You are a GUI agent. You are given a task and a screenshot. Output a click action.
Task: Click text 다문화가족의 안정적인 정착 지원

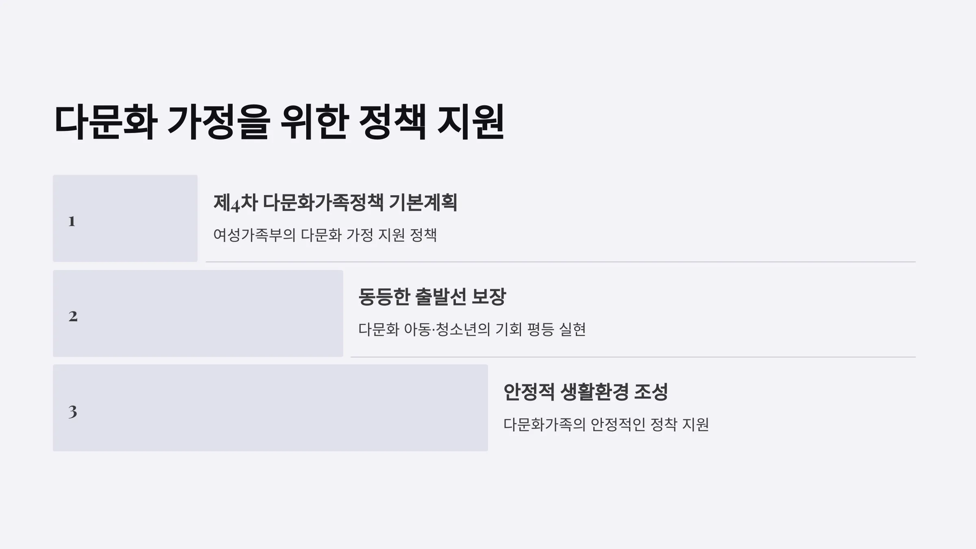[606, 425]
